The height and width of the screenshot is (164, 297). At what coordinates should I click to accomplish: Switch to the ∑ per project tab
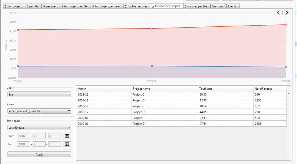[14, 6]
